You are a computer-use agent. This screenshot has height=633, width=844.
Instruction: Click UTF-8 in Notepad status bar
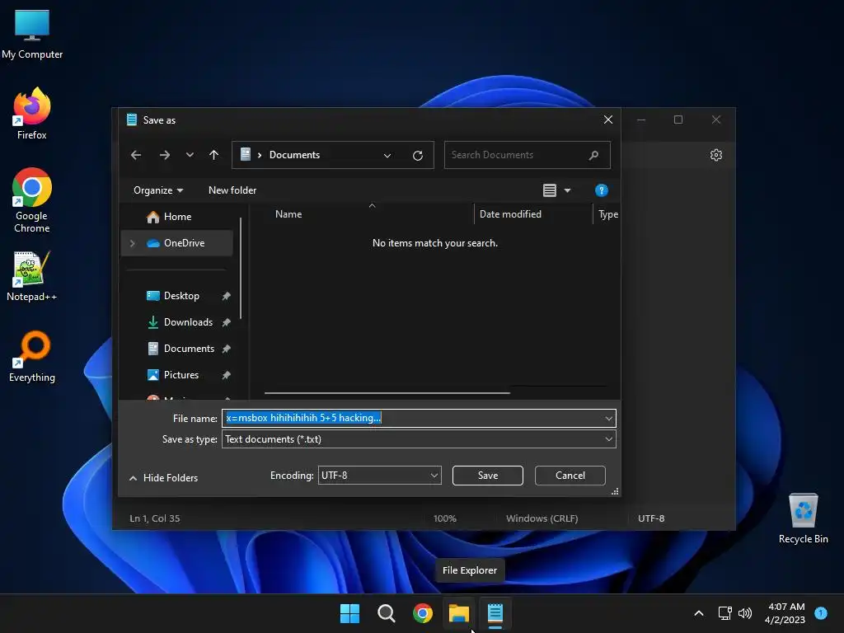coord(651,518)
